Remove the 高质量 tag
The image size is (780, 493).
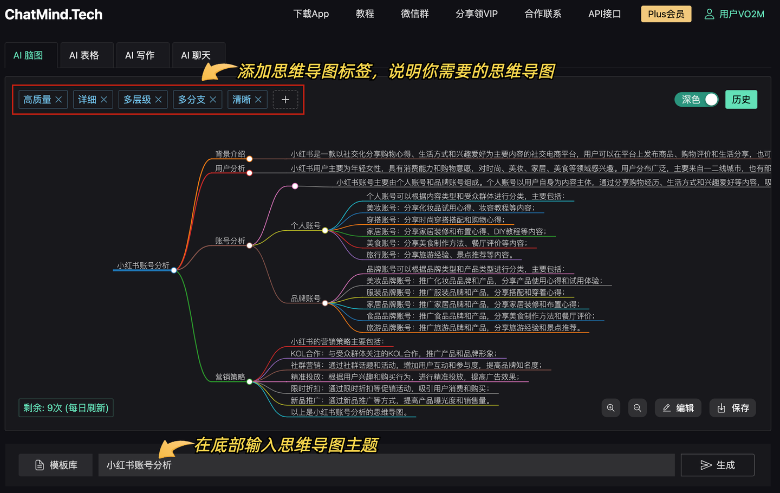[x=58, y=100]
